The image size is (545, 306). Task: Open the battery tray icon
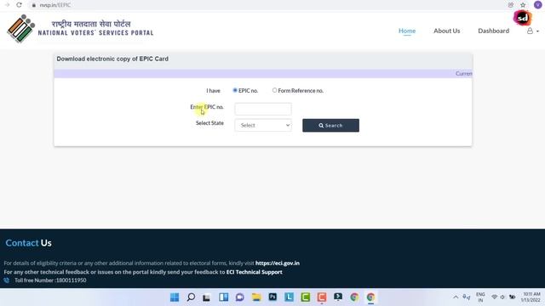(x=512, y=297)
